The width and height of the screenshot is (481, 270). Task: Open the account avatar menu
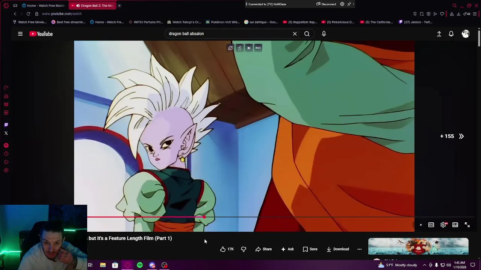(466, 34)
